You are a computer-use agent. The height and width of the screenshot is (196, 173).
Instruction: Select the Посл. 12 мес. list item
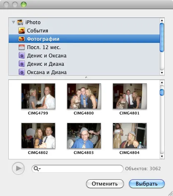84,47
